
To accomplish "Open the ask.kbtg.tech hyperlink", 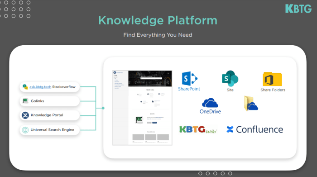I will point(40,86).
